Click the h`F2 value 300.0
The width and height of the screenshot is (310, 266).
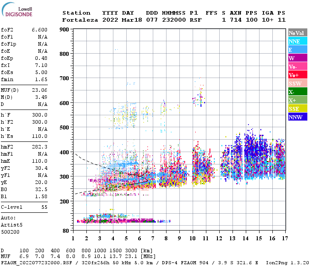coord(39,122)
